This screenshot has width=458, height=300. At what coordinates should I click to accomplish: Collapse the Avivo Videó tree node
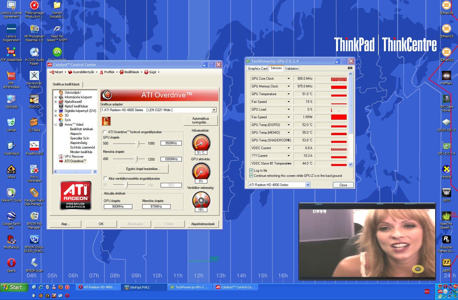tap(56, 125)
